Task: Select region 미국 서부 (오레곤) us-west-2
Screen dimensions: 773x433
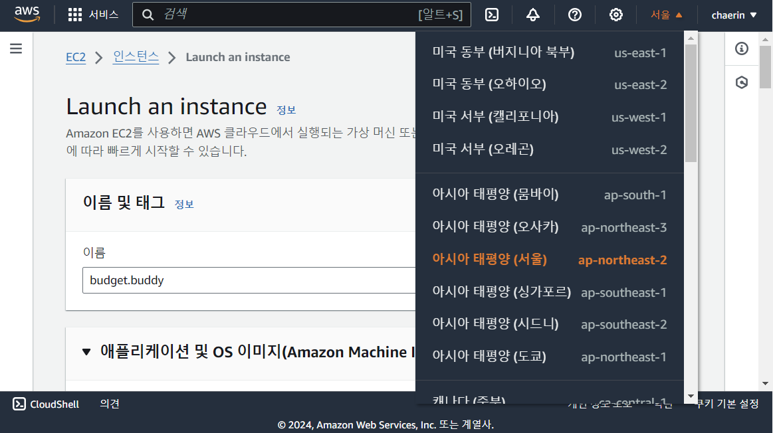Action: click(549, 149)
